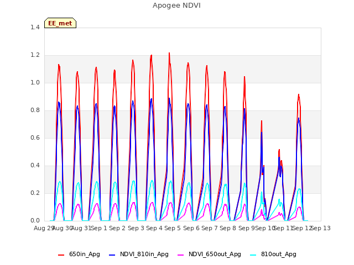The height and width of the screenshot is (265, 354).
Task: Toggle the 650in_Apg legend entry
Action: pyautogui.click(x=79, y=255)
